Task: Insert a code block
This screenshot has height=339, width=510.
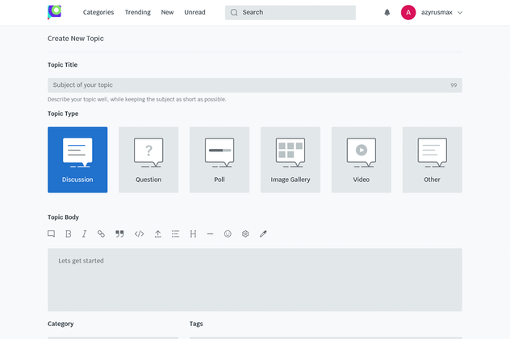Action: pyautogui.click(x=139, y=234)
